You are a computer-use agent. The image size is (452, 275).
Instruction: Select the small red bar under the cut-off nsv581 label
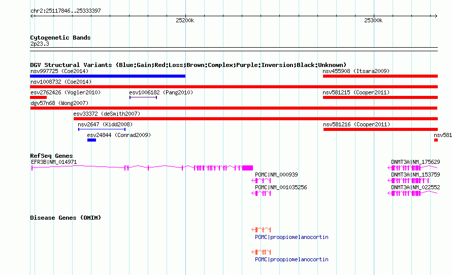pyautogui.click(x=436, y=140)
